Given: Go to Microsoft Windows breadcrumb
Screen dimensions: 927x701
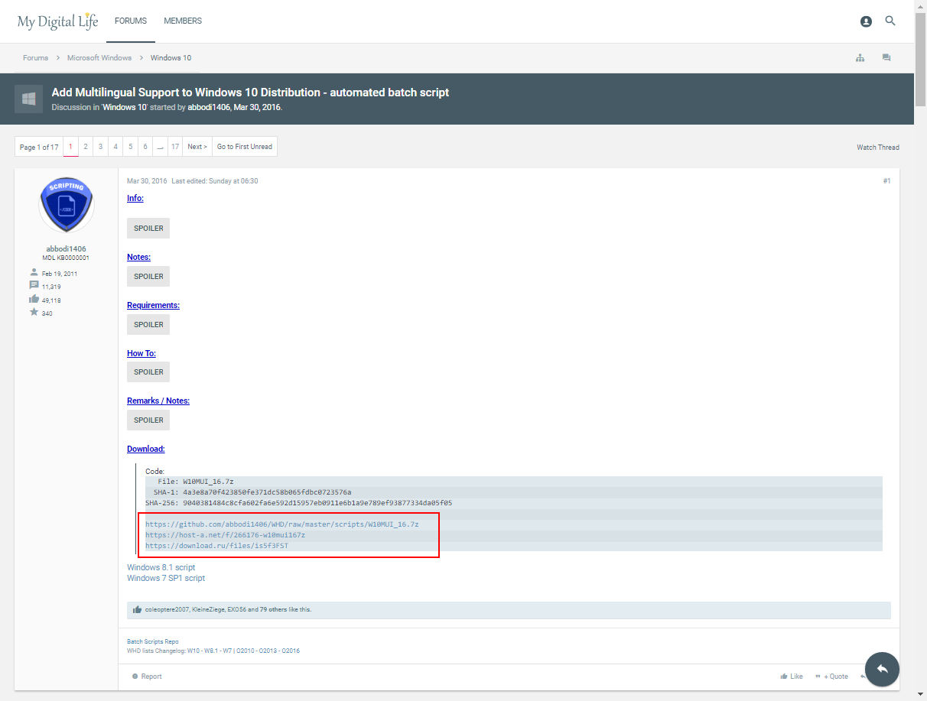Looking at the screenshot, I should point(99,58).
